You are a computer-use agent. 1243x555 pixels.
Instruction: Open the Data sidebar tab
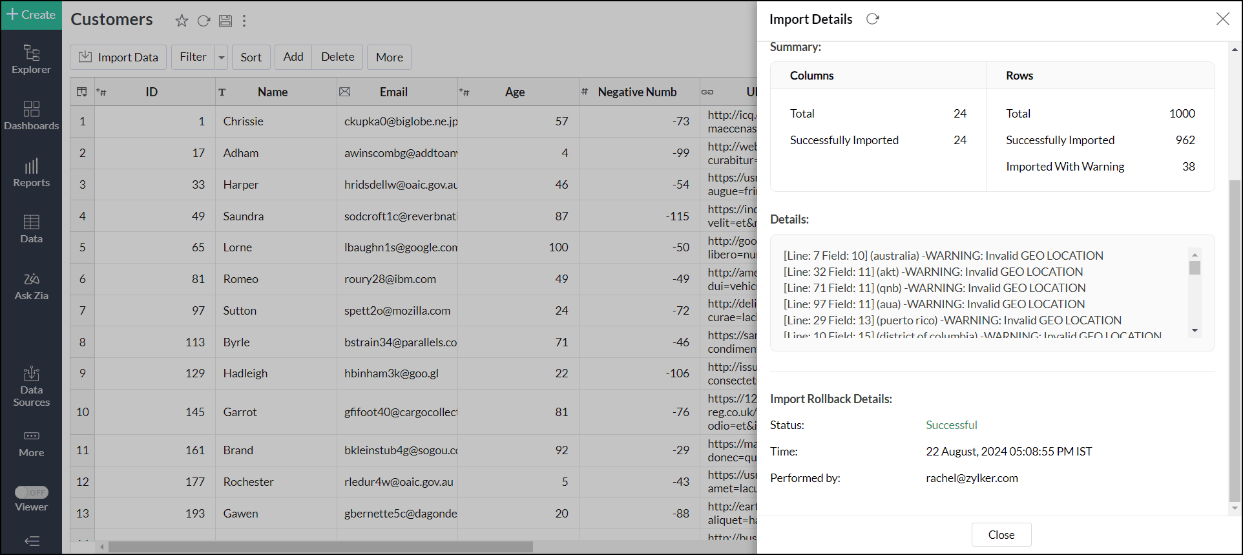(x=31, y=229)
